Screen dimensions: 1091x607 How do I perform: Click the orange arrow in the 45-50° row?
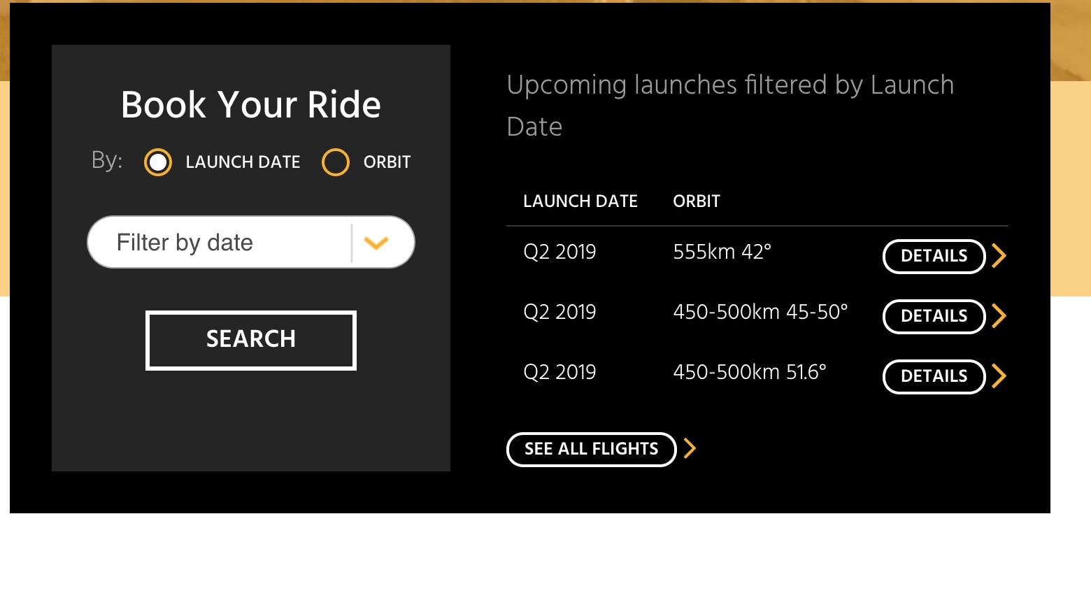[999, 316]
